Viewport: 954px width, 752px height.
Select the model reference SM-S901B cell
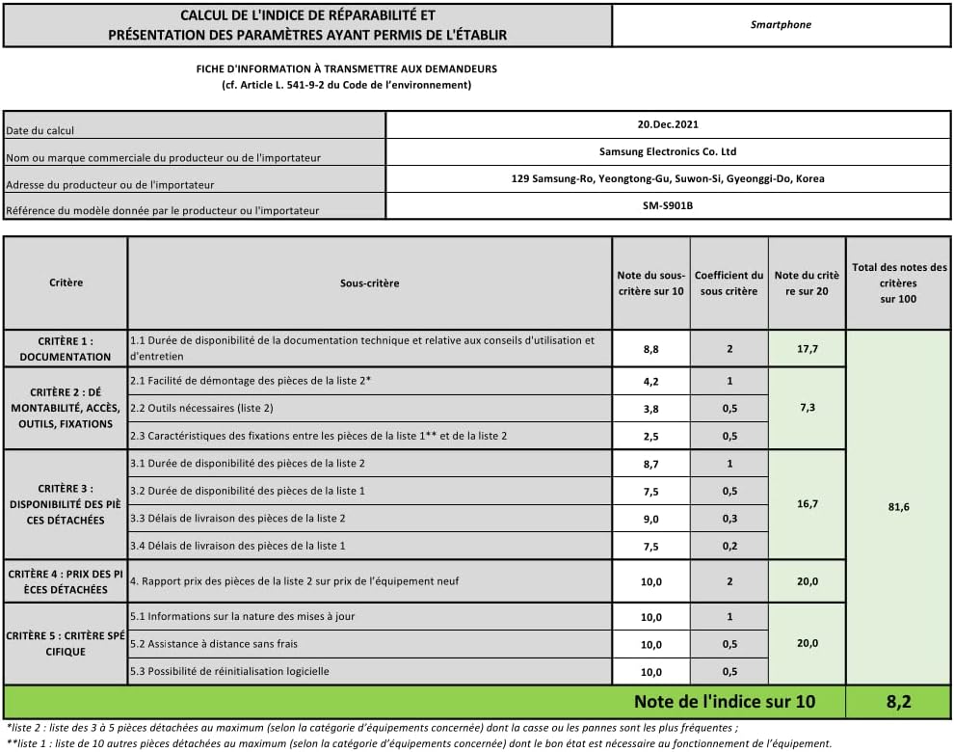point(668,205)
